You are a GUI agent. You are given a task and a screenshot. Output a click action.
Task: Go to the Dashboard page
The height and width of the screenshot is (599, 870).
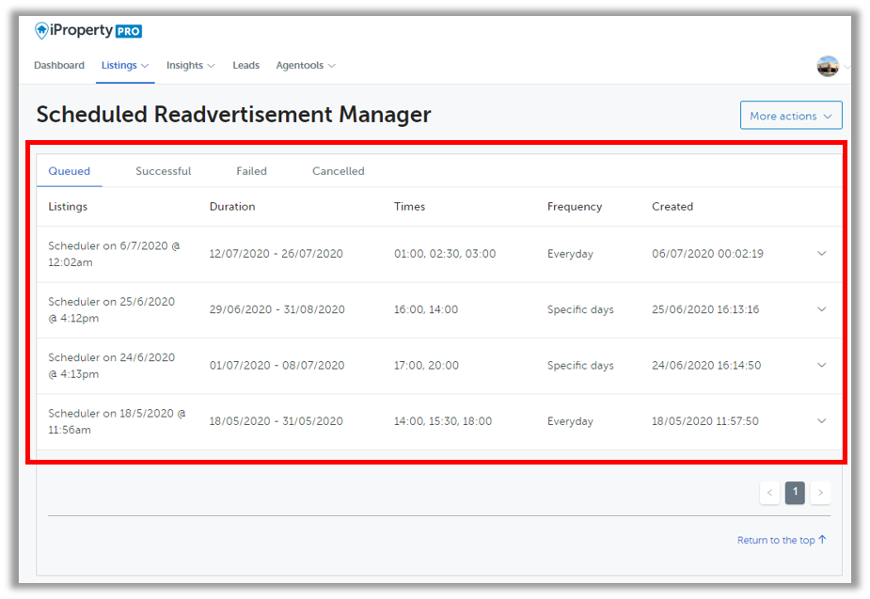tap(59, 66)
